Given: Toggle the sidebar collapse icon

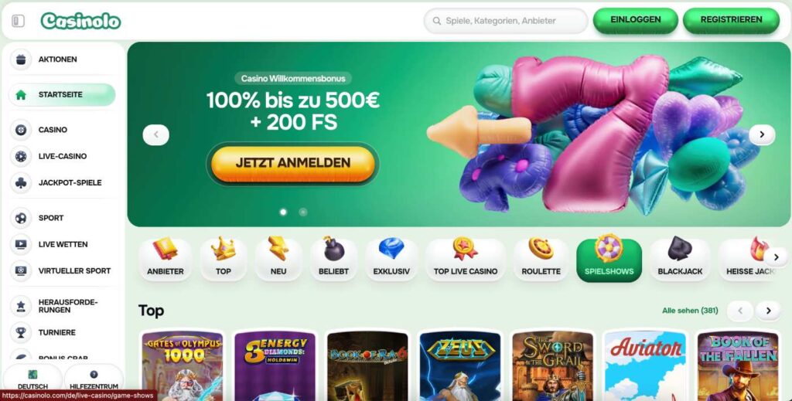Looking at the screenshot, I should 19,21.
